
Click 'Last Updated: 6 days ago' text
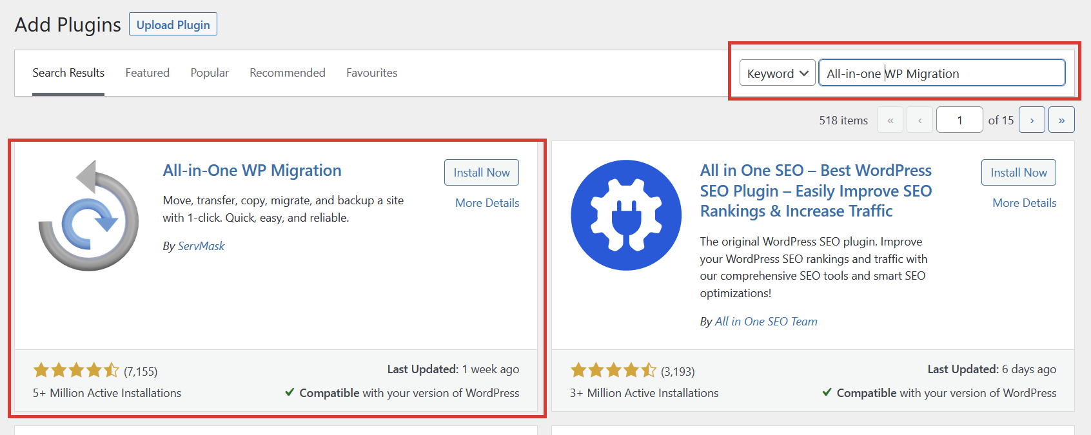tap(992, 369)
